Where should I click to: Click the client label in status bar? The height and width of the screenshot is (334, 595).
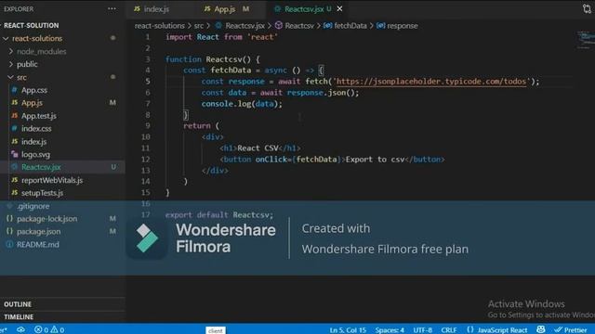[216, 330]
